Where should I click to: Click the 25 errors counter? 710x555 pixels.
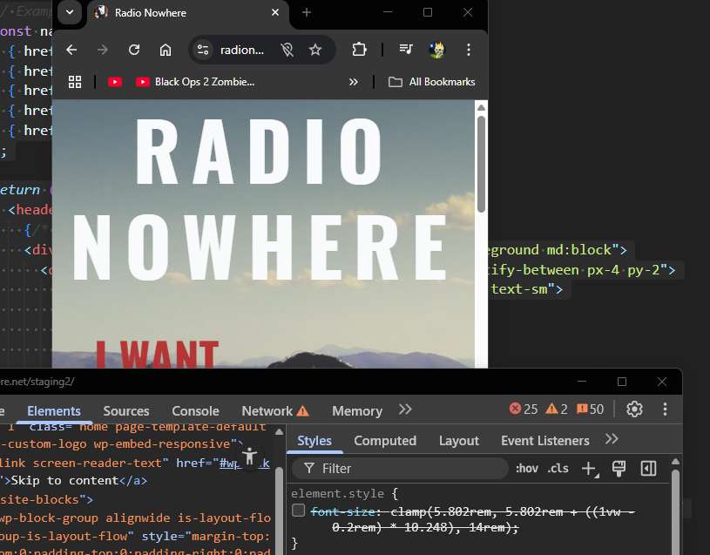coord(524,409)
